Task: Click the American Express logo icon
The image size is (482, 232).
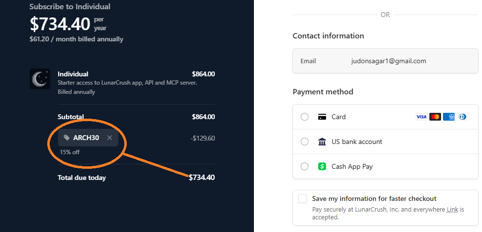Action: (x=449, y=117)
